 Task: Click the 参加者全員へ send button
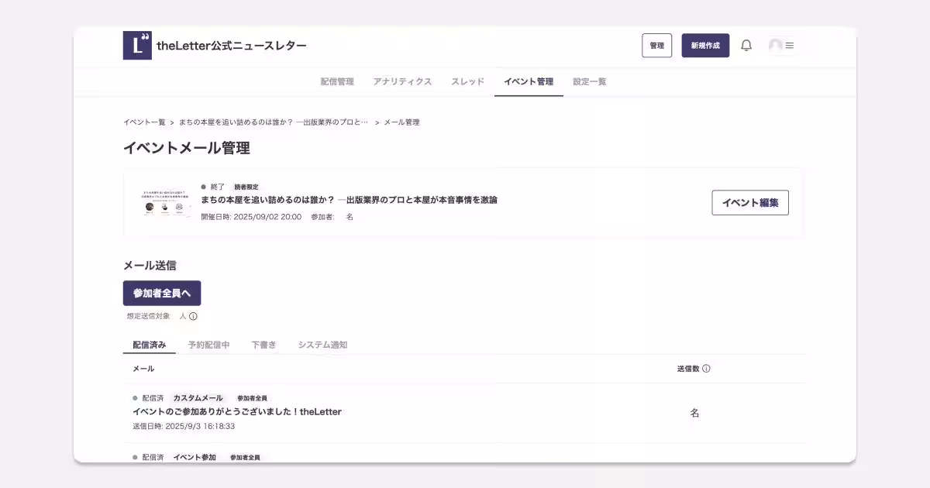161,294
